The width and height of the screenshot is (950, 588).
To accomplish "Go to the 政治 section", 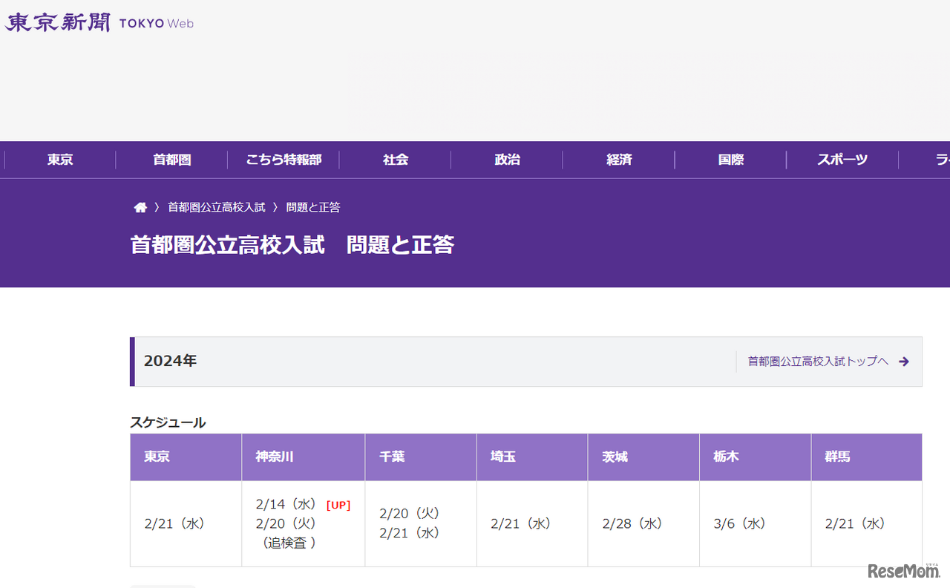I will [507, 160].
